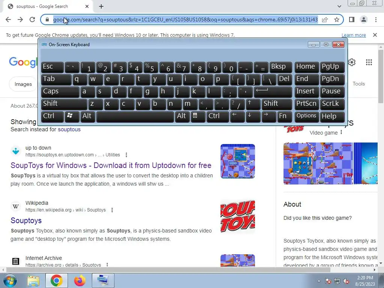Screen dimensions: 384x288
Task: Open knowledge panel more options dots
Action: [x=341, y=132]
